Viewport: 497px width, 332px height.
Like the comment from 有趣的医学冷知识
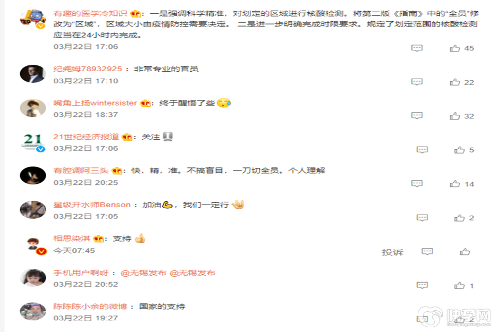(x=454, y=48)
